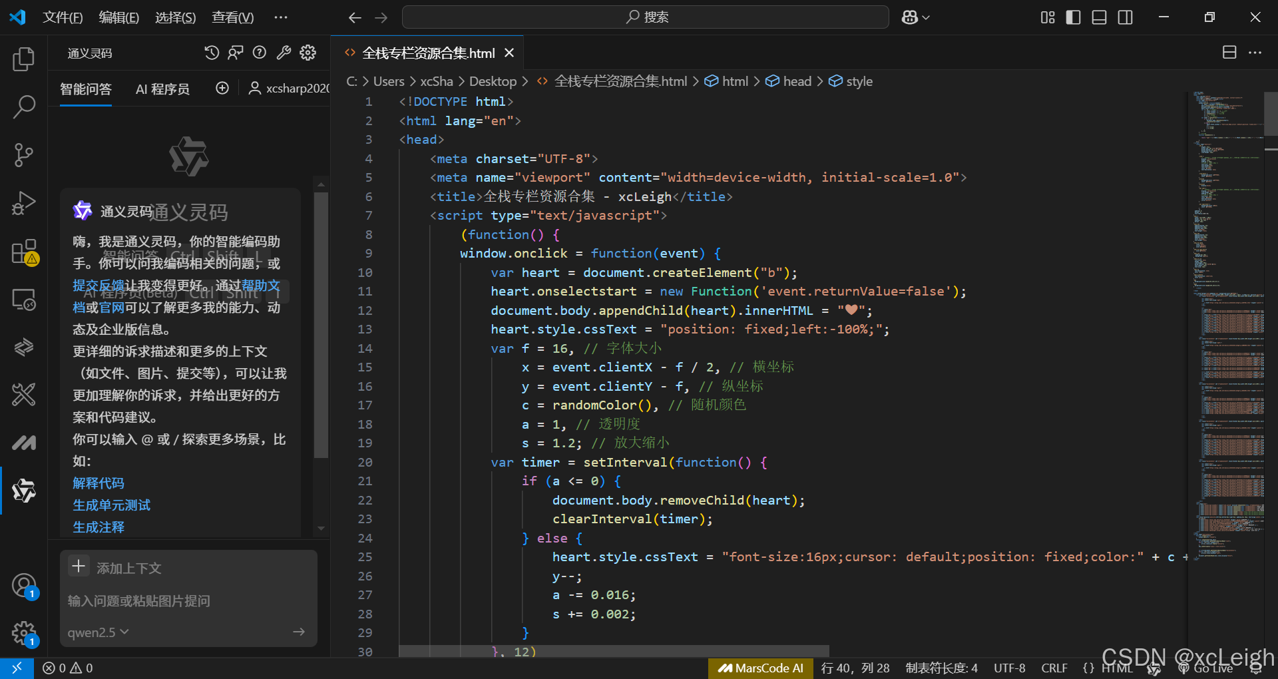The width and height of the screenshot is (1278, 679).
Task: Click the 解释代码 link
Action: coord(99,483)
